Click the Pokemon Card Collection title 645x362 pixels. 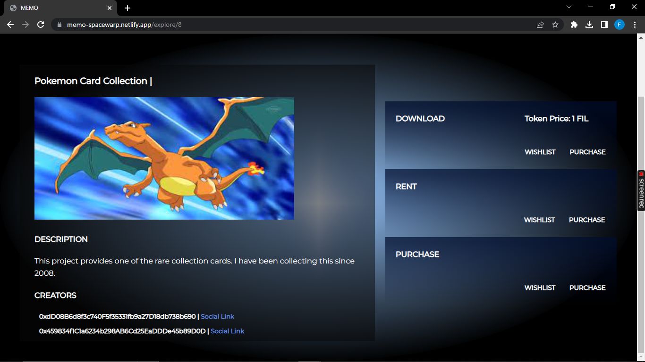[x=93, y=81]
